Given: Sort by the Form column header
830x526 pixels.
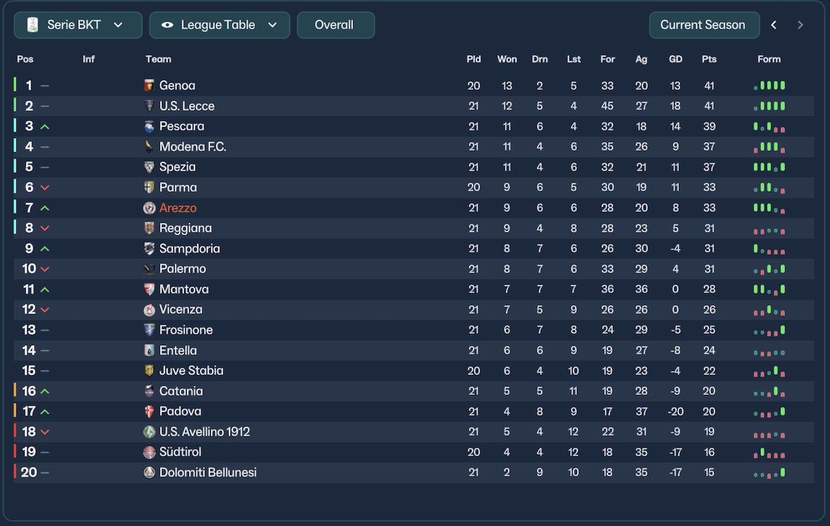Looking at the screenshot, I should (769, 59).
